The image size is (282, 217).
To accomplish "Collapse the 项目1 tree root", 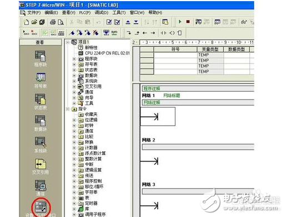I will coord(68,42).
